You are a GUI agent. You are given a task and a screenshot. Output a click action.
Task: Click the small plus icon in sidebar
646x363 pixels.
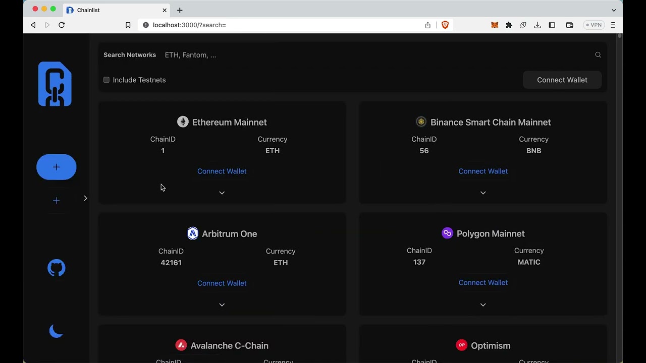pyautogui.click(x=57, y=201)
